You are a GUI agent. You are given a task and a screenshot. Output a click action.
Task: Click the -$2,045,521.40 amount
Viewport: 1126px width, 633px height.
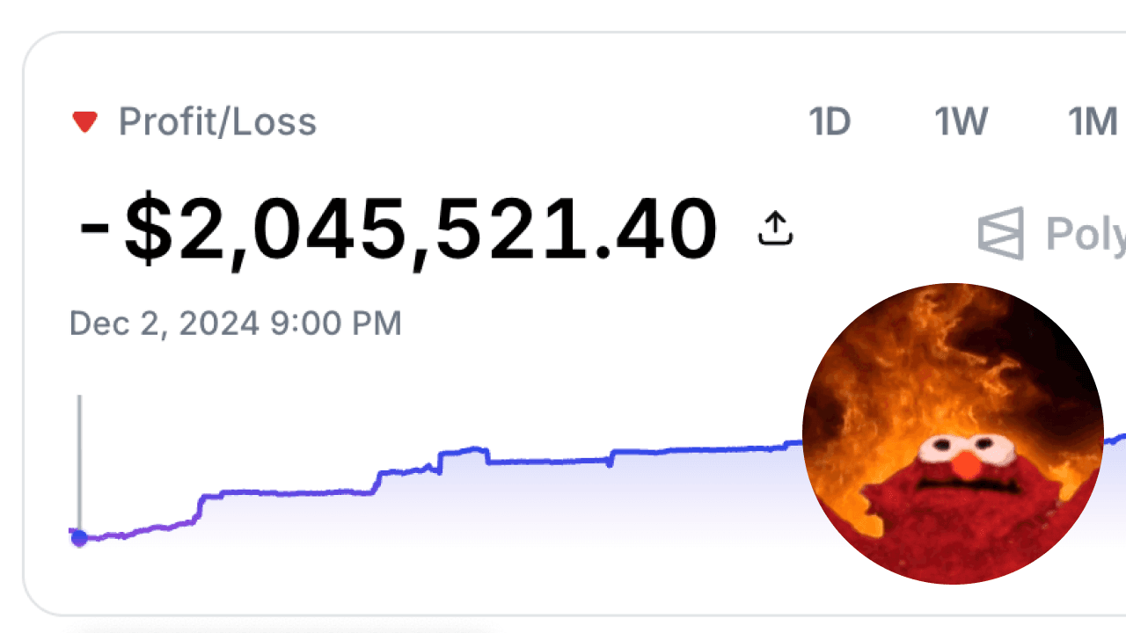398,230
